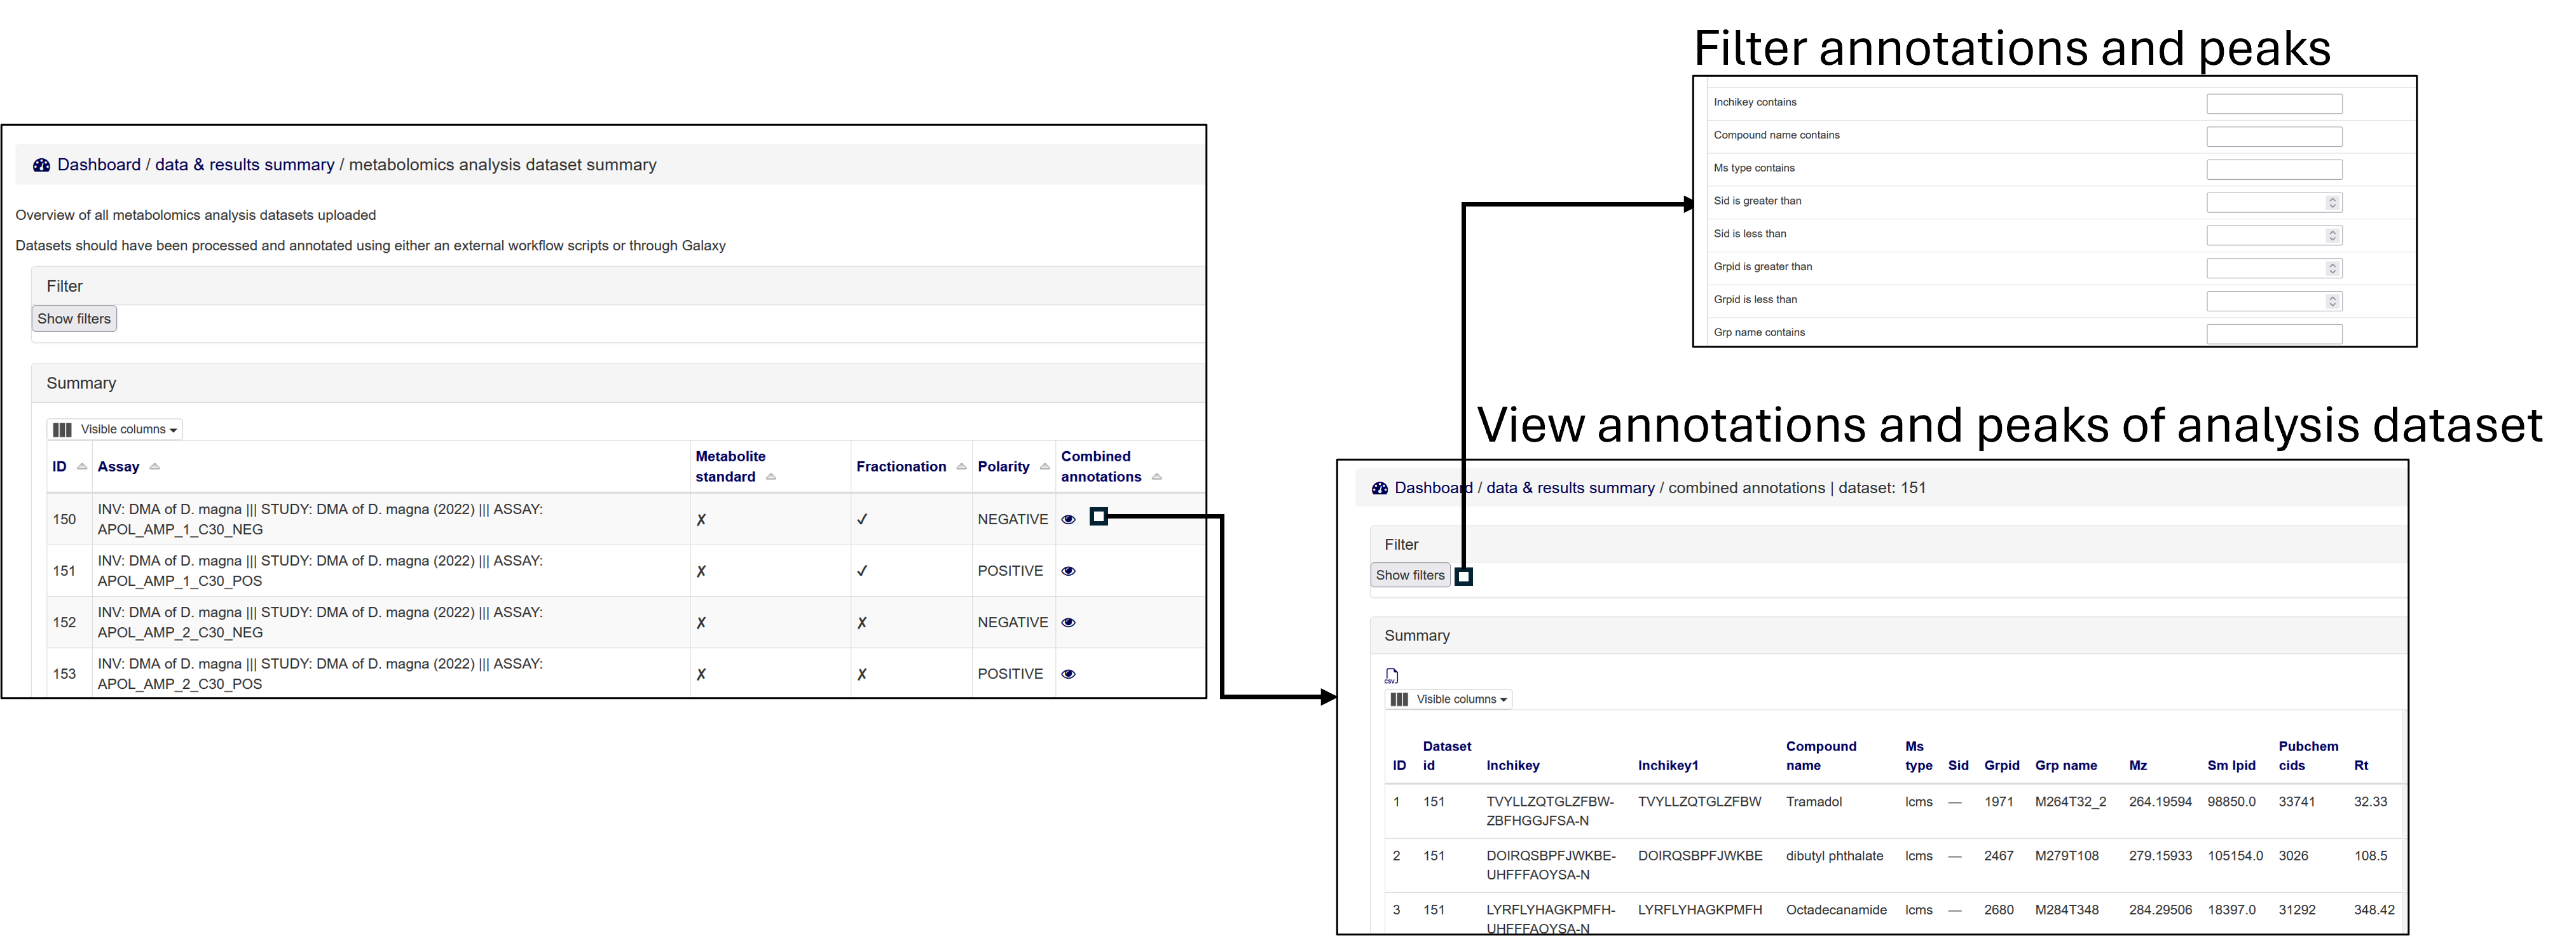The width and height of the screenshot is (2576, 936).
Task: Sort by Fractionation column arrow
Action: [x=961, y=467]
